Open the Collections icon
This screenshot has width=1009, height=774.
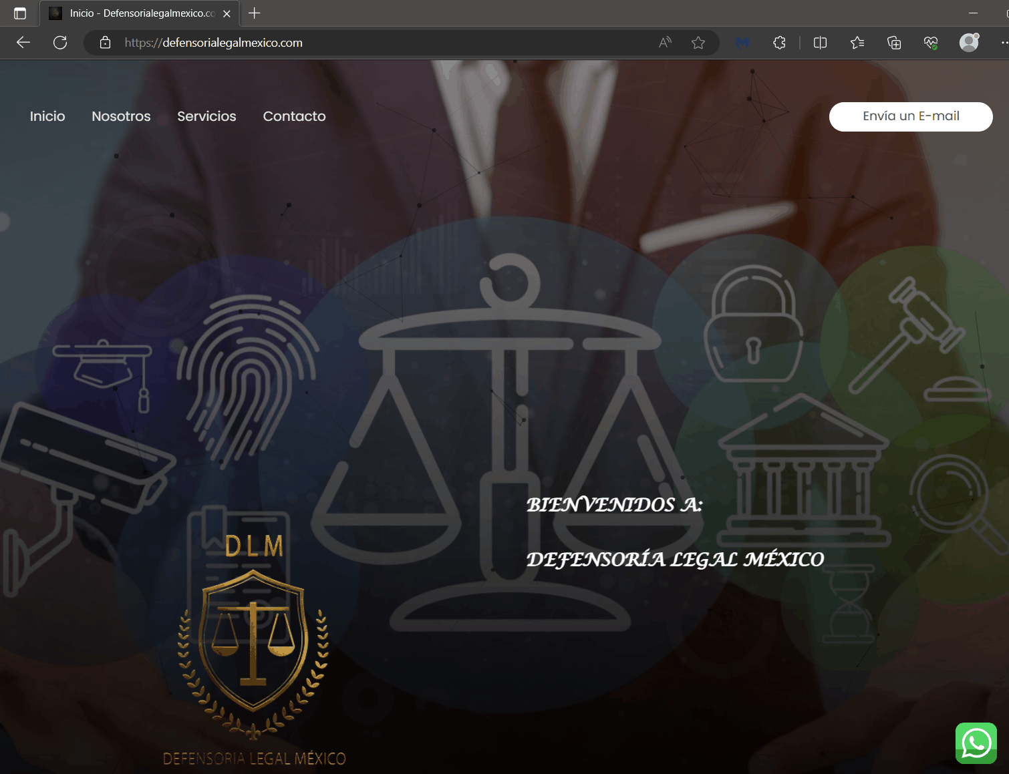894,43
